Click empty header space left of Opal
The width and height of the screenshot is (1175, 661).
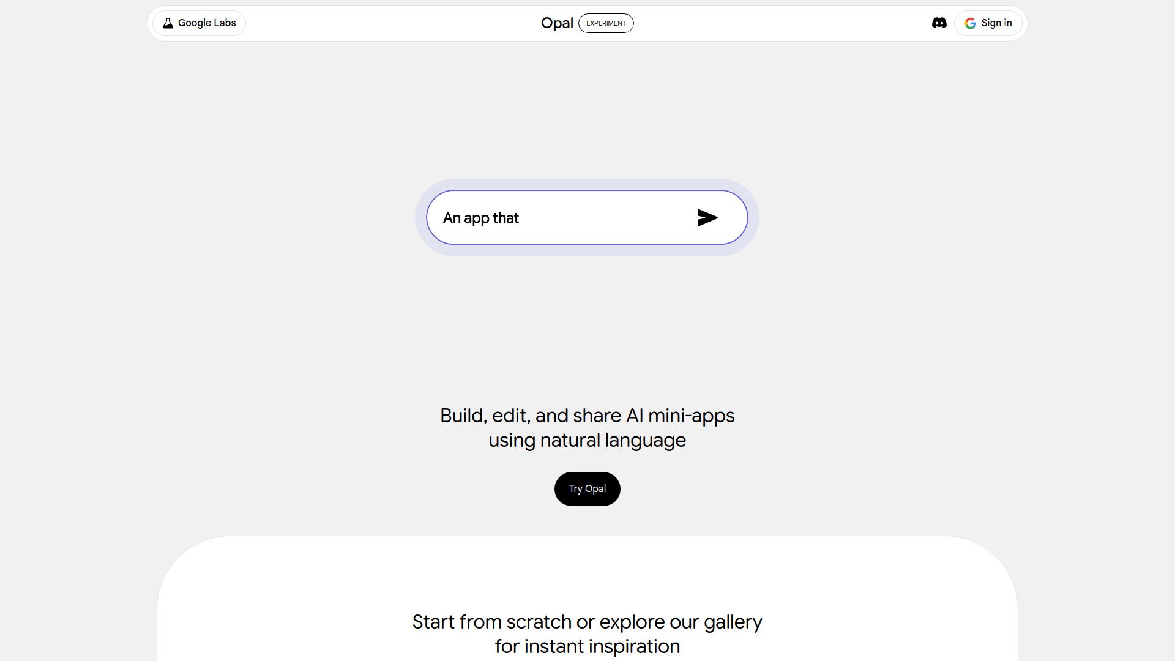pos(392,23)
